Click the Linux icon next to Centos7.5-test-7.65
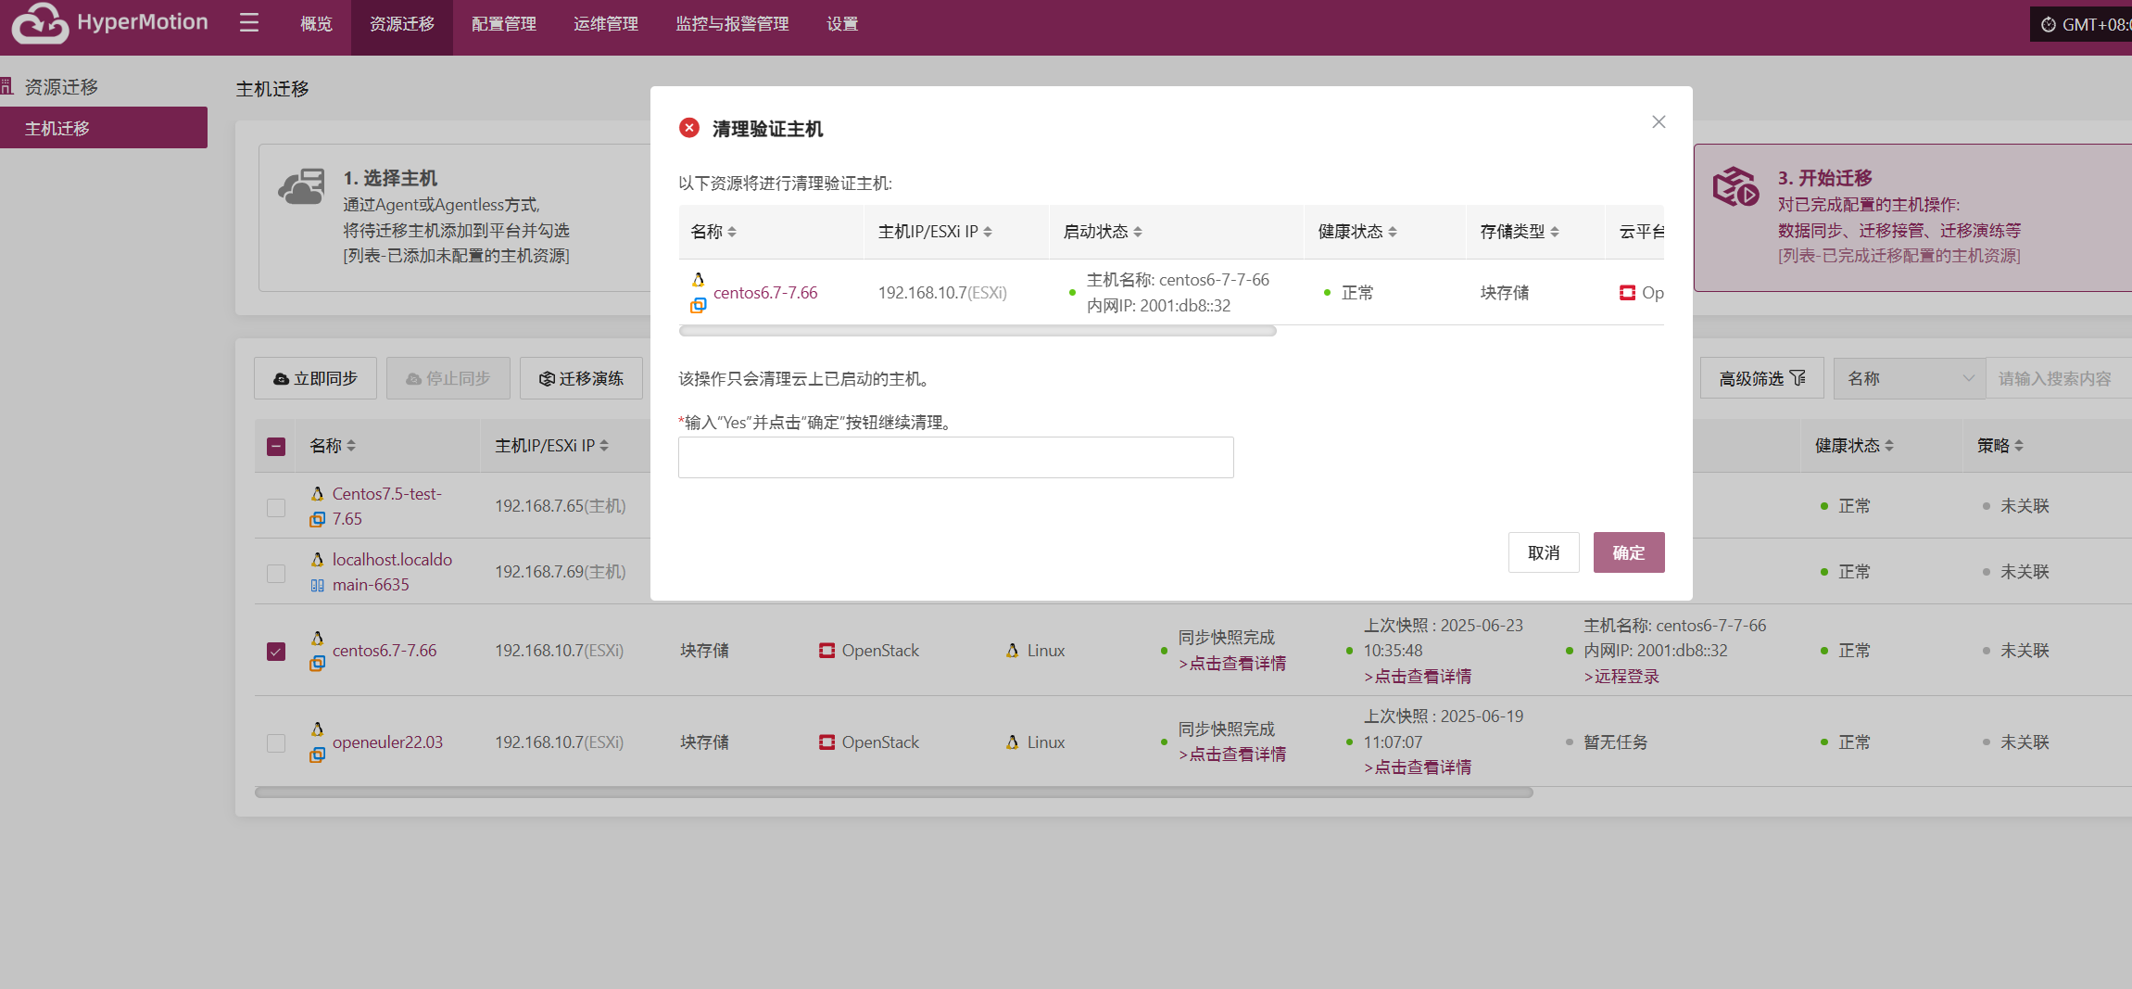 317,494
